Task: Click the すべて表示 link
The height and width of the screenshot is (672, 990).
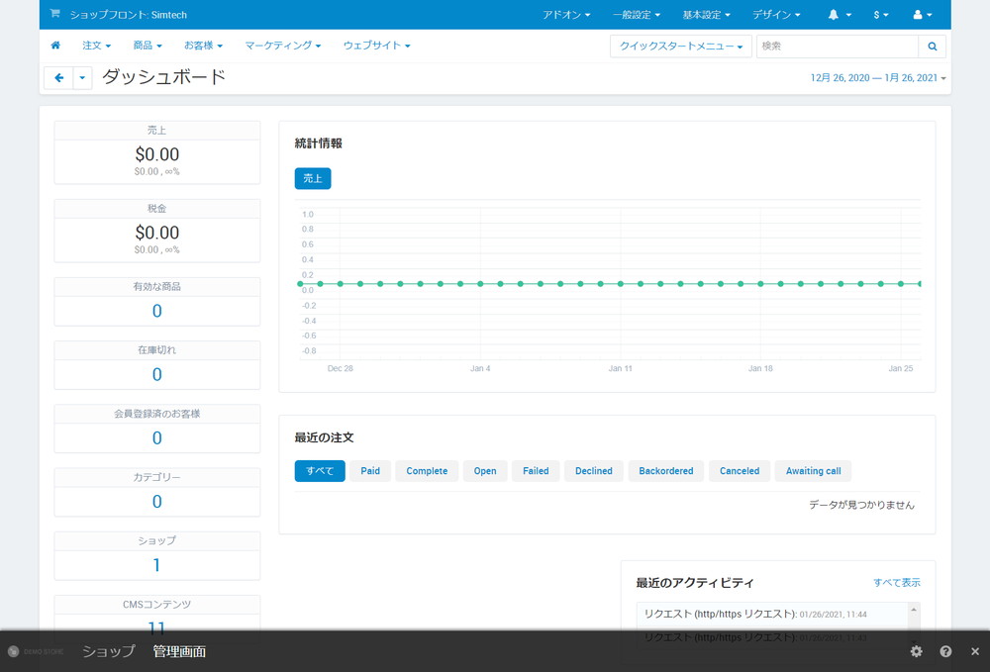Action: pos(897,582)
